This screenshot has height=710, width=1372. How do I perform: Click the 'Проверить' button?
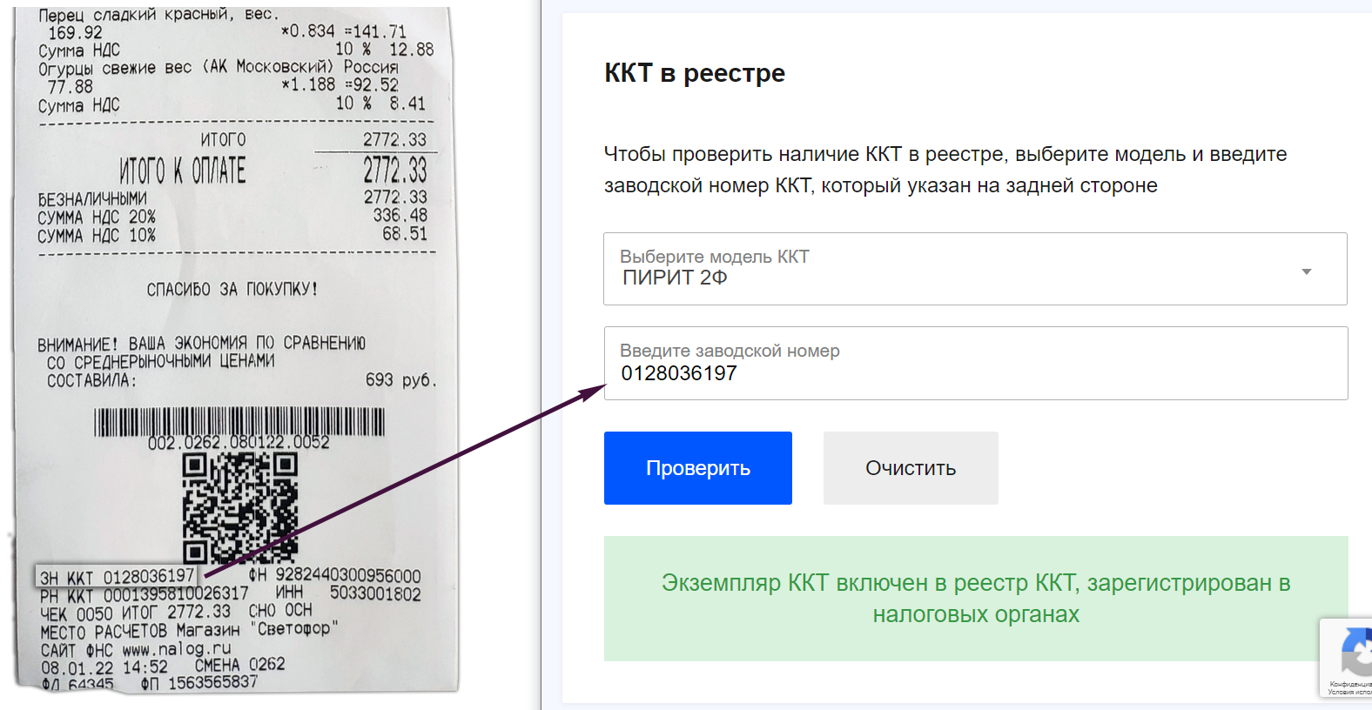click(x=697, y=467)
